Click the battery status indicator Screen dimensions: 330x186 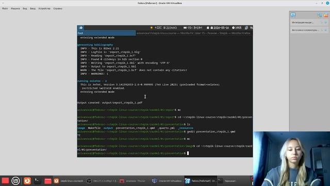[x=192, y=28]
